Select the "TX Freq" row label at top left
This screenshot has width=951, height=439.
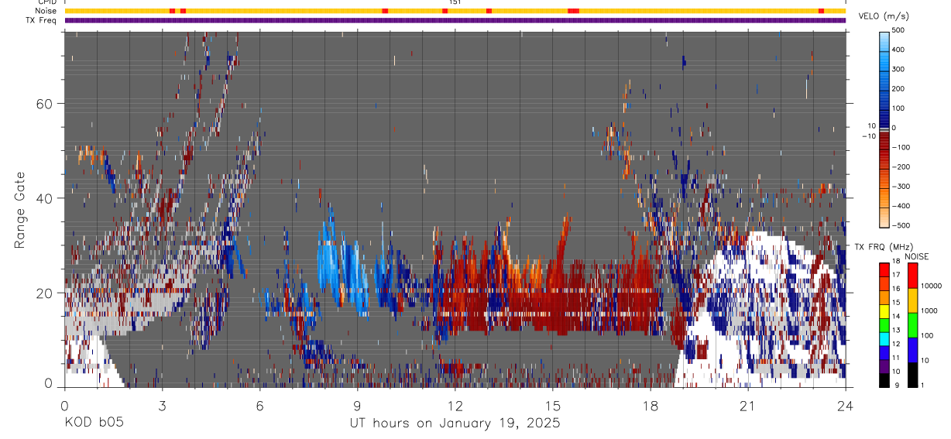pyautogui.click(x=41, y=19)
